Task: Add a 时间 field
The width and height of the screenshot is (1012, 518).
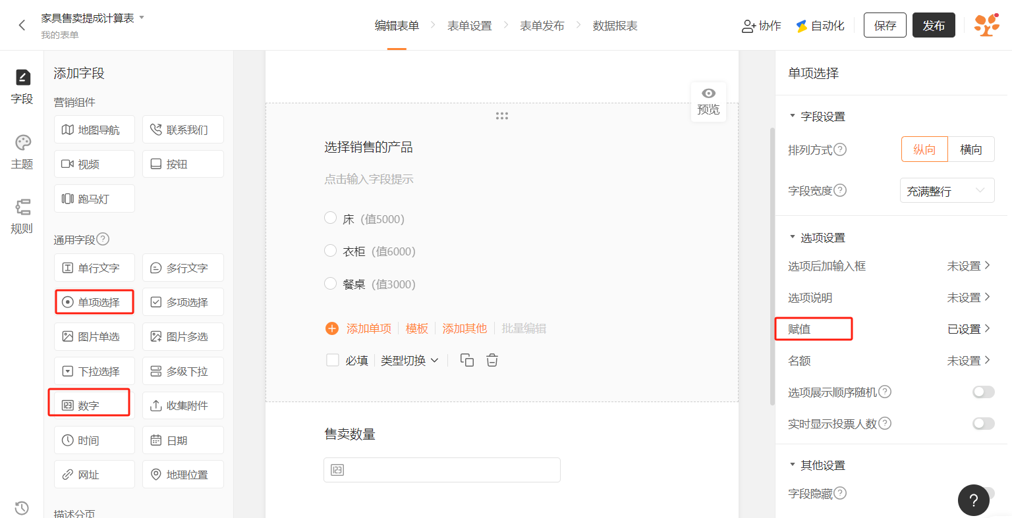Action: (x=94, y=440)
